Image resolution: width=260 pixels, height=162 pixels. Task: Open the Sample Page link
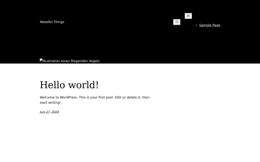click(210, 25)
